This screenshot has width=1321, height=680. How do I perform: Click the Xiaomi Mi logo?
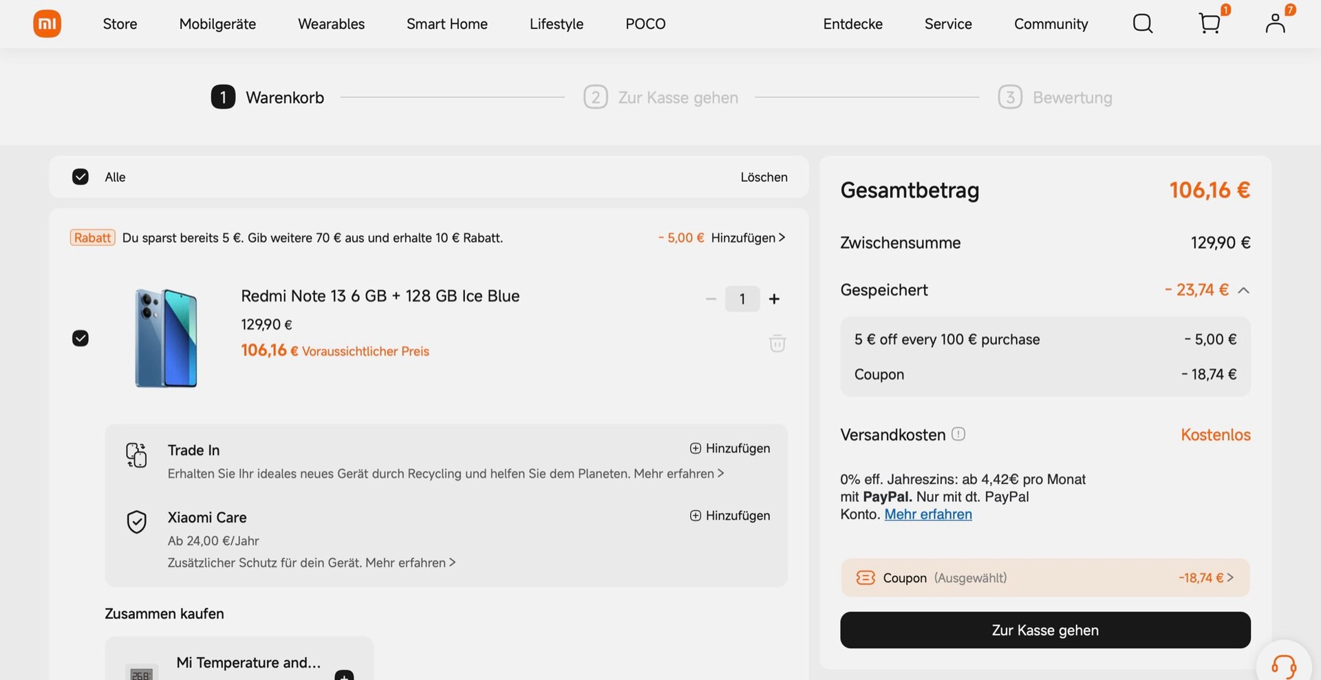pos(47,24)
